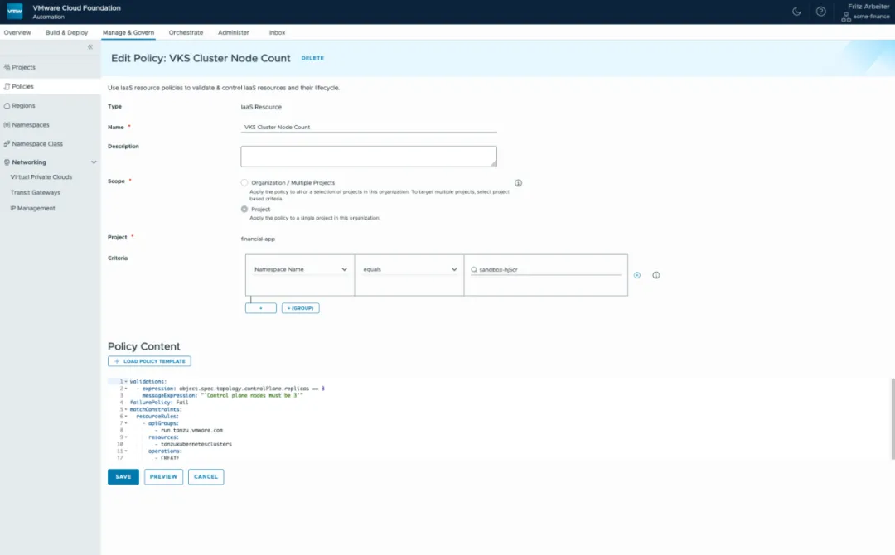
Task: Click the Description text area
Action: click(369, 157)
